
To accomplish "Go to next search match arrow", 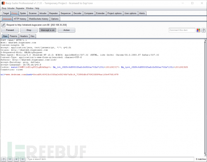I will [23, 159].
